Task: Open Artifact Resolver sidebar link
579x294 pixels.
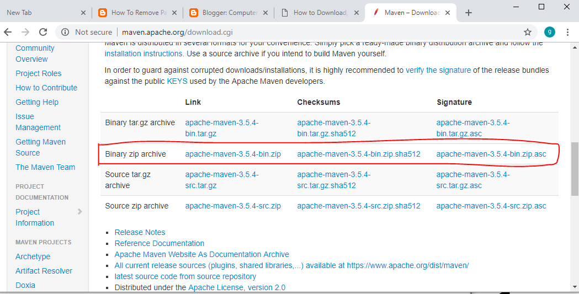Action: coord(44,271)
